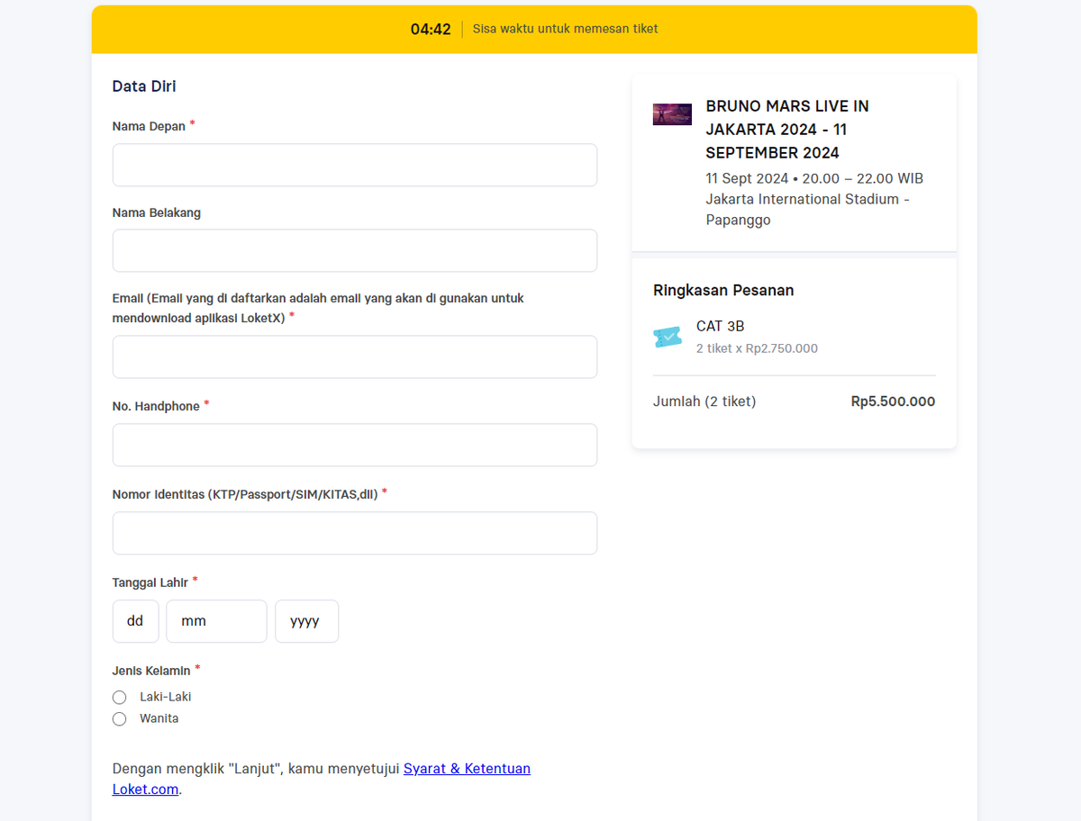Click the event title BRUNO MARS LIVE IN JAKARTA

click(787, 130)
